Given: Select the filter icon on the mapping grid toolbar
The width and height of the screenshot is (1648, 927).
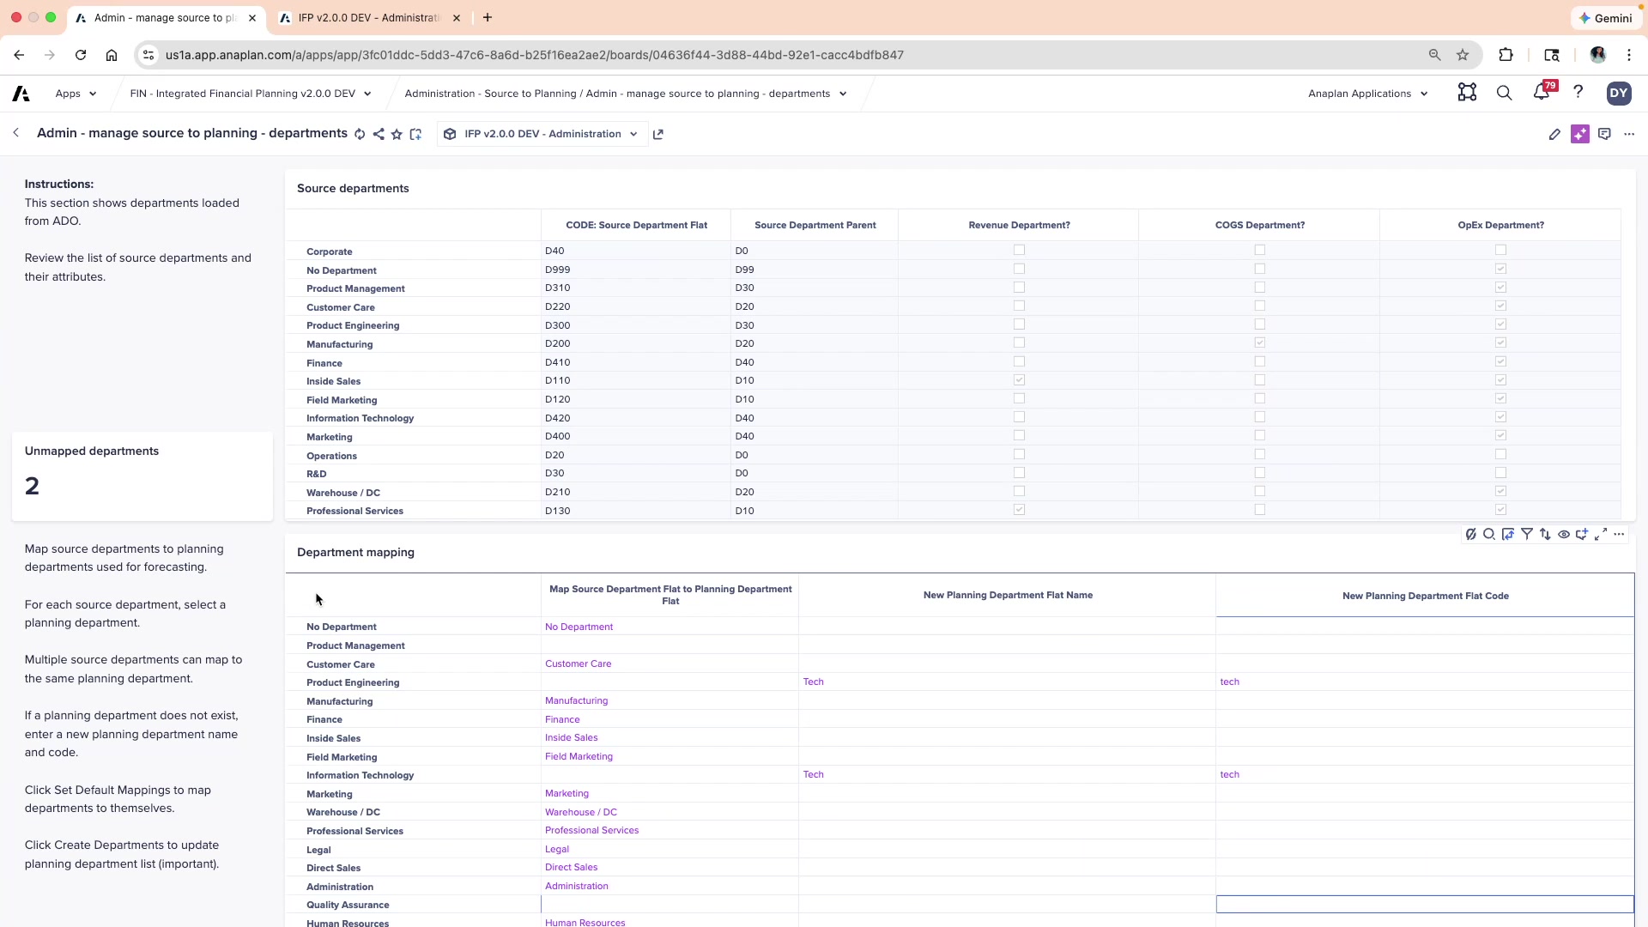Looking at the screenshot, I should [1527, 535].
